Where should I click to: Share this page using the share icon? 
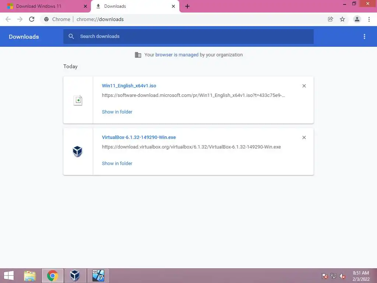[x=330, y=19]
